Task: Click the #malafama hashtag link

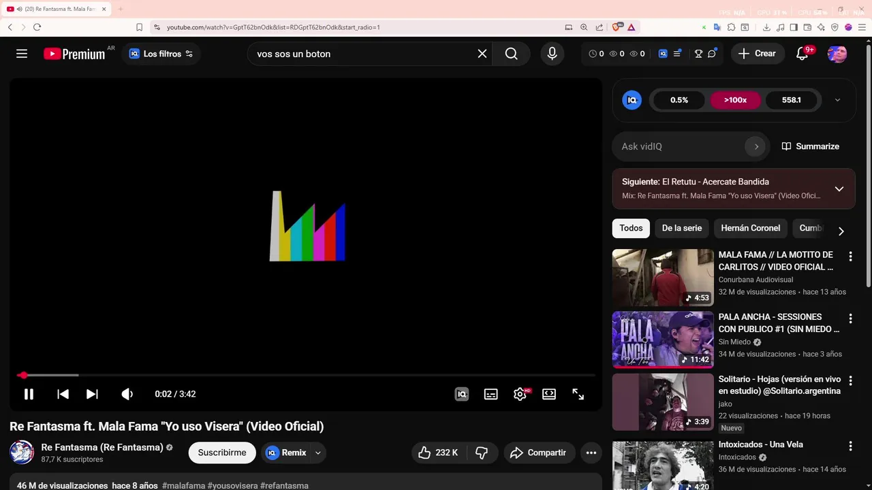Action: tap(183, 486)
